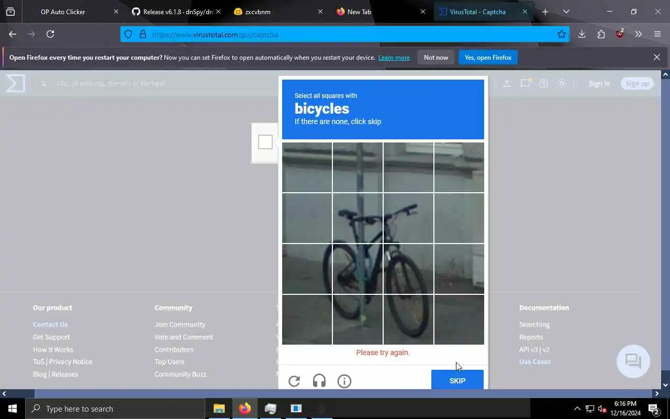
Task: Open How It Works link
Action: 53,349
